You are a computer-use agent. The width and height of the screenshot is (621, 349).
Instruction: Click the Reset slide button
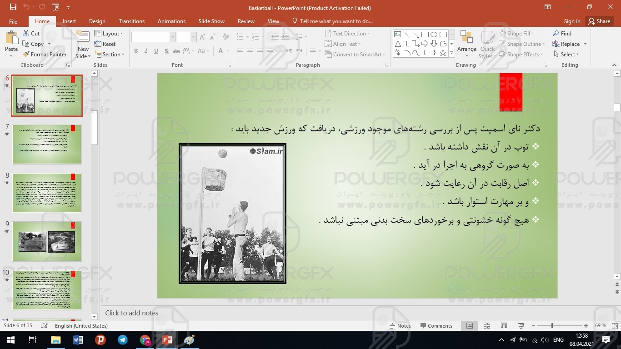[105, 44]
